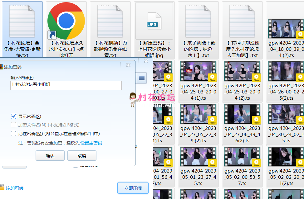Close the compress window behind the dialog
Screen dimensions: 304x199
click(146, 61)
